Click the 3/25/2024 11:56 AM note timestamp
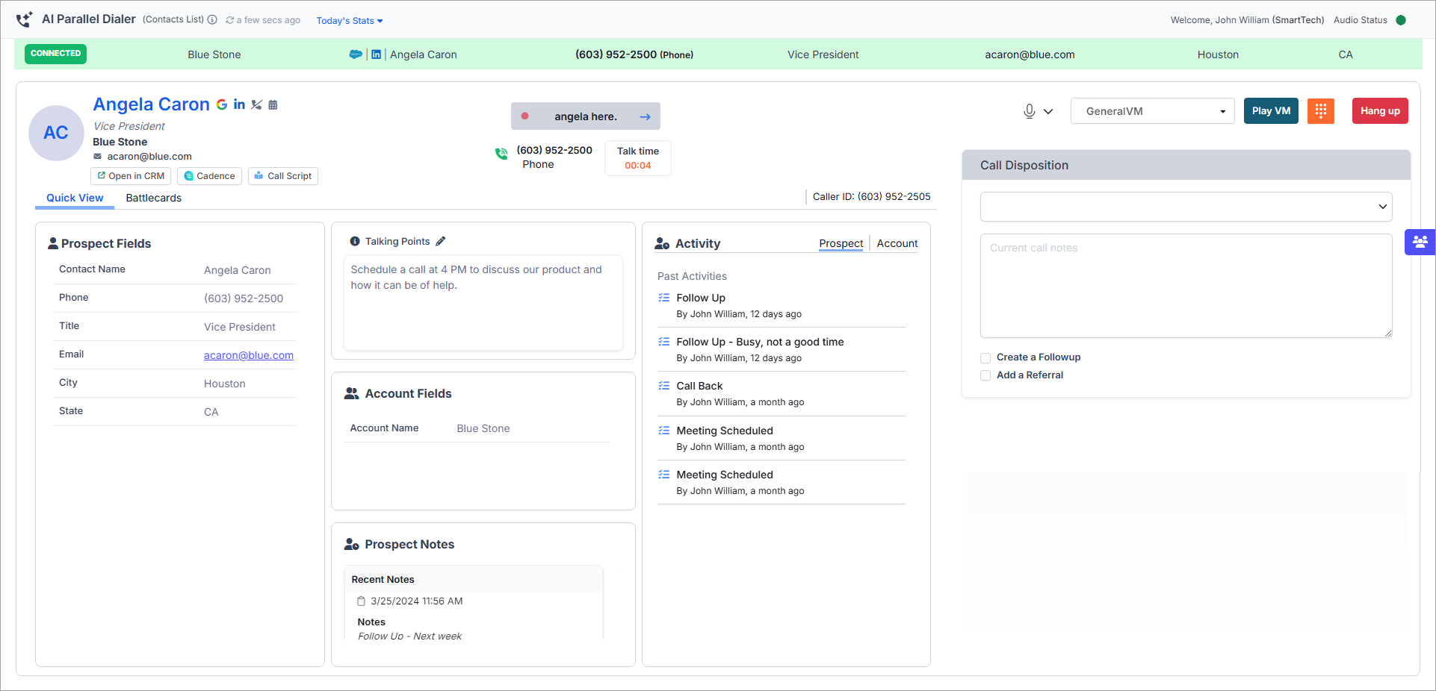This screenshot has height=691, width=1436. coord(417,601)
